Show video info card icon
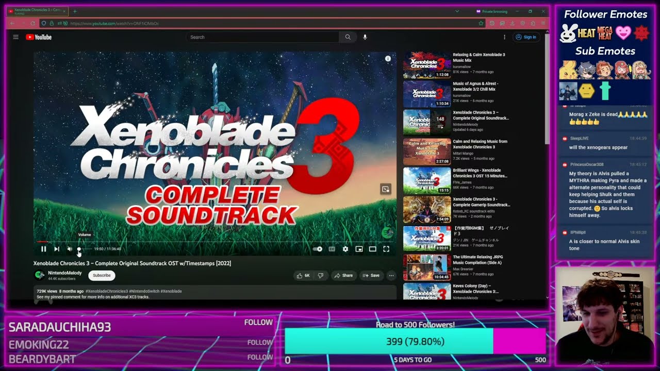 click(x=388, y=59)
